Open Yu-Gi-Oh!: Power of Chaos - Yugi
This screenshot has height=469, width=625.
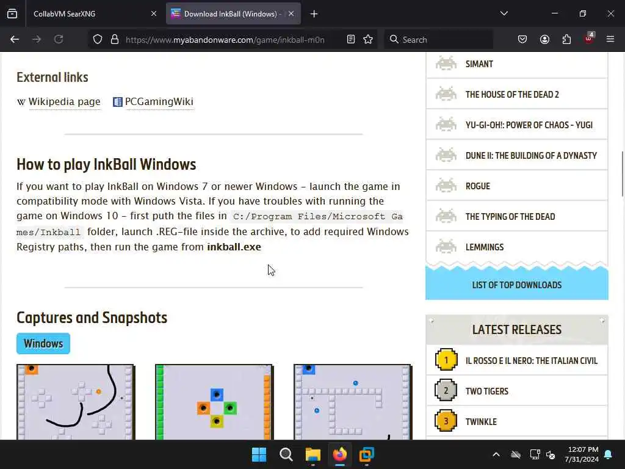pos(529,125)
